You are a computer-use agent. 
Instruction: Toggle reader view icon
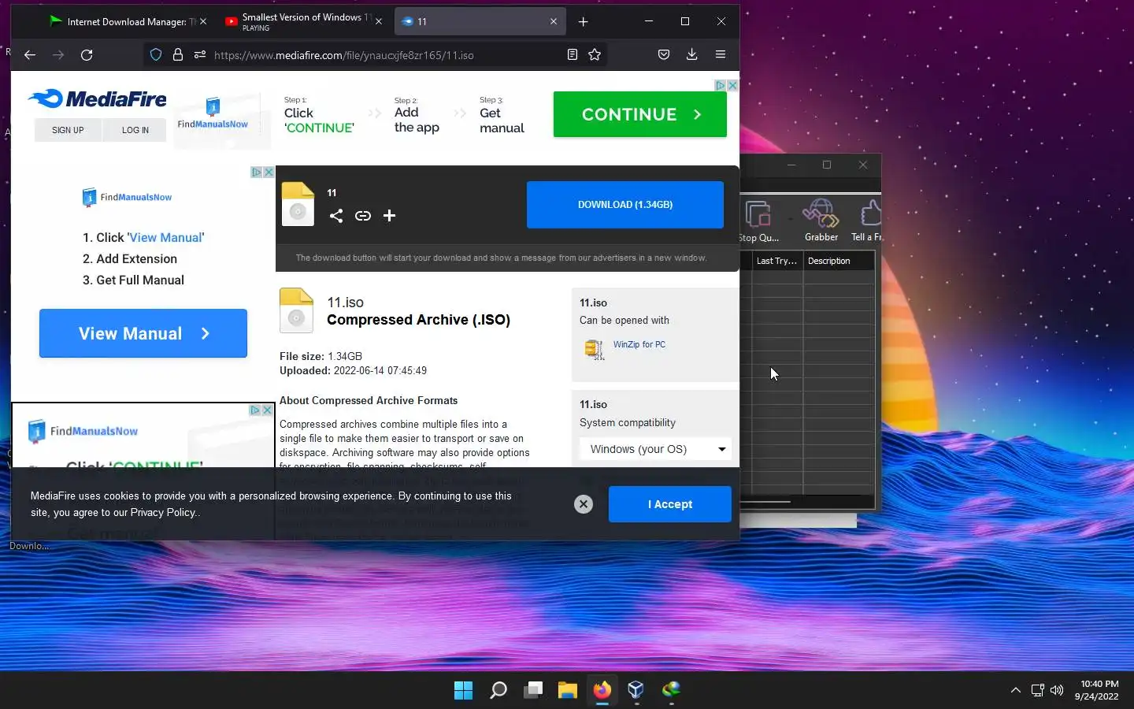coord(573,54)
